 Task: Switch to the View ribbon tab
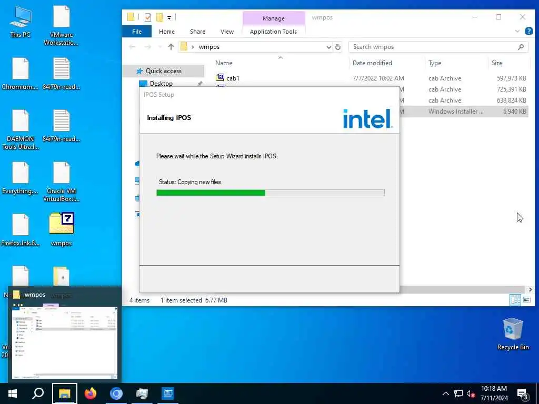click(x=227, y=31)
